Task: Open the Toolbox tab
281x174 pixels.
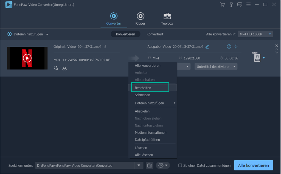Action: click(167, 19)
